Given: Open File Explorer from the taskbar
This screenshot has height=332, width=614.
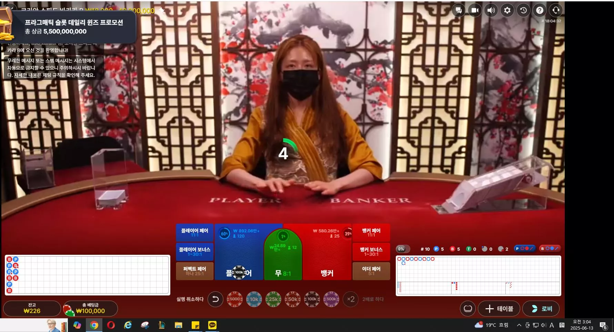Looking at the screenshot, I should click(178, 325).
